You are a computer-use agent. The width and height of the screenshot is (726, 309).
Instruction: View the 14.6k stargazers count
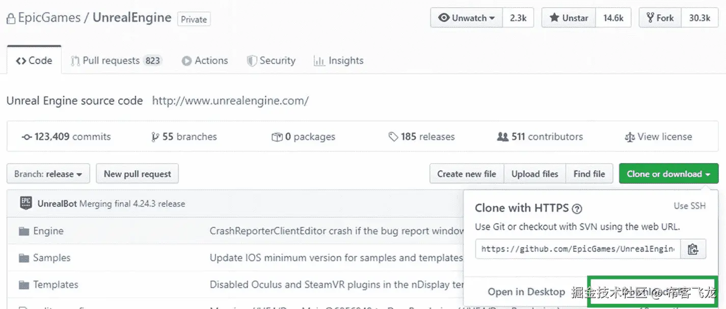point(613,18)
